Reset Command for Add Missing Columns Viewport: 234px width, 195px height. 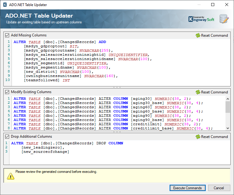(212, 35)
